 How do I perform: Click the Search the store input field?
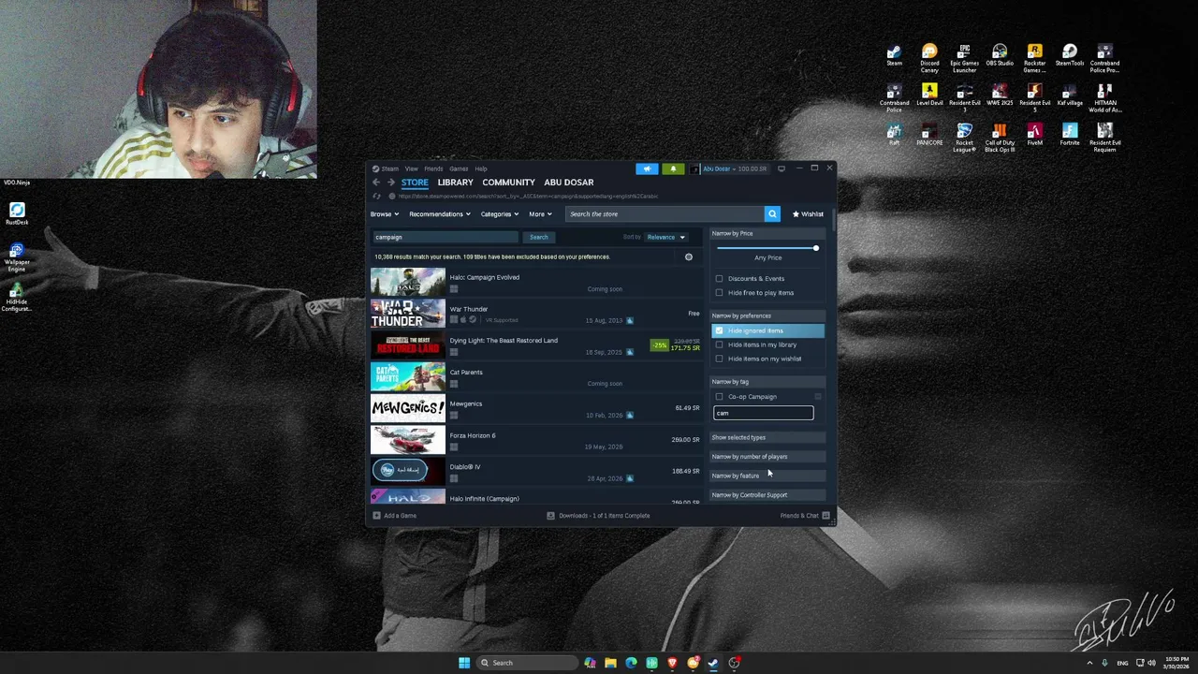tap(665, 214)
